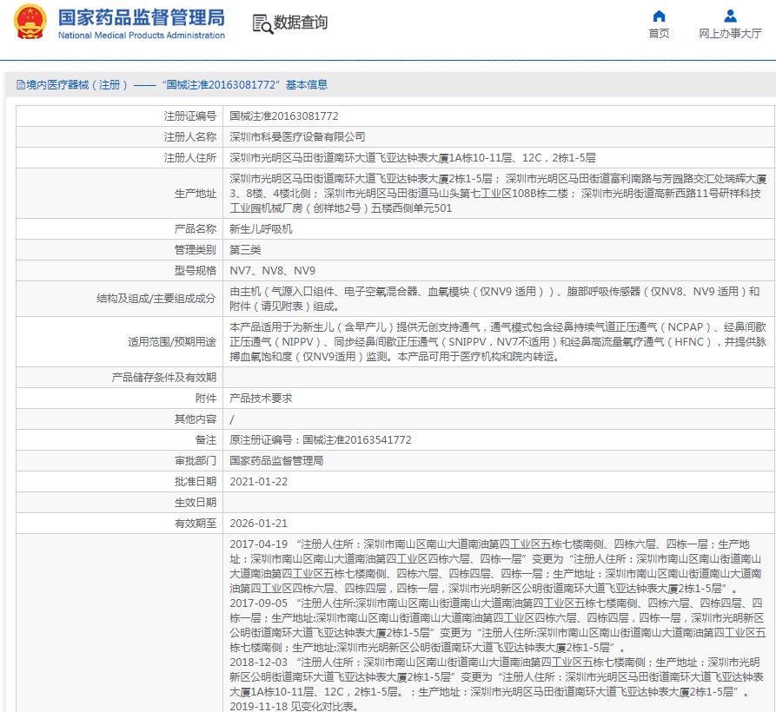Click 深圳市科曼医疗设备有限公司 cell
This screenshot has width=776, height=712.
tap(297, 137)
